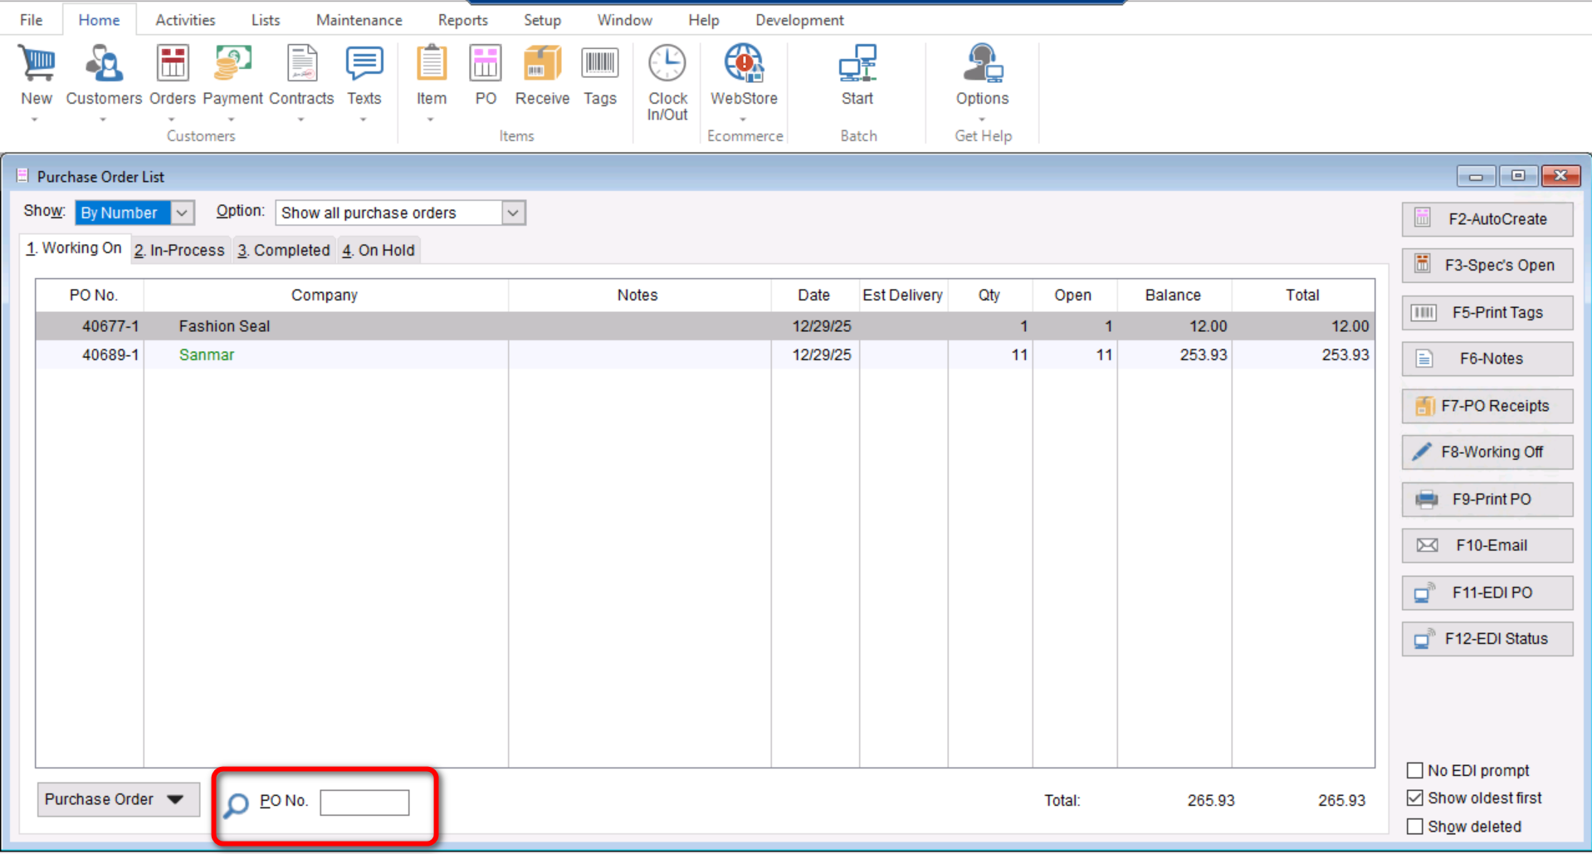Screen dimensions: 1592x854
Task: Switch to the Completed tab
Action: pyautogui.click(x=284, y=250)
